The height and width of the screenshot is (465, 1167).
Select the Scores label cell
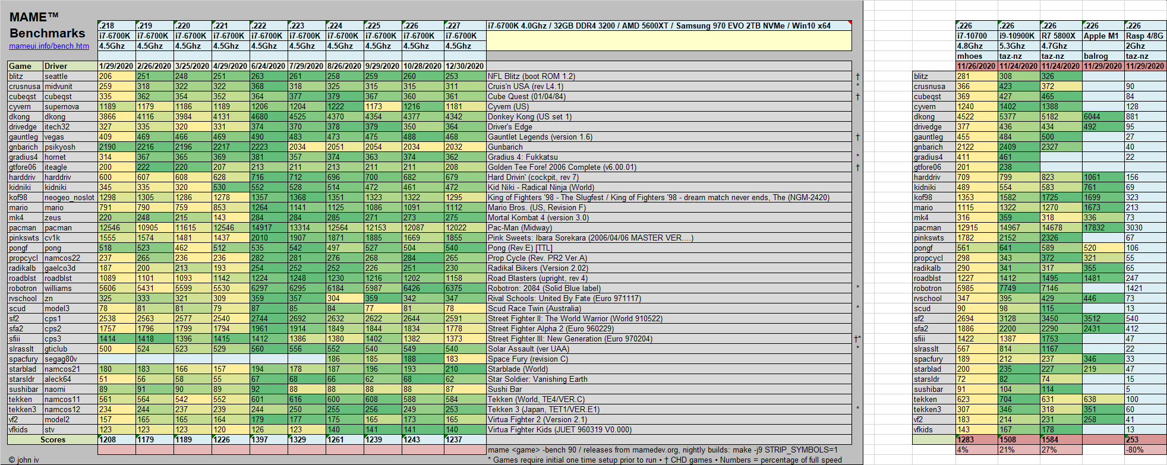point(52,439)
